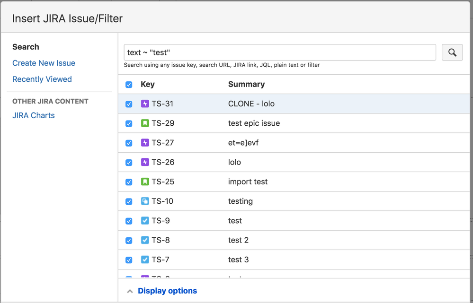Uncheck the TS-8 row checkbox

point(129,241)
